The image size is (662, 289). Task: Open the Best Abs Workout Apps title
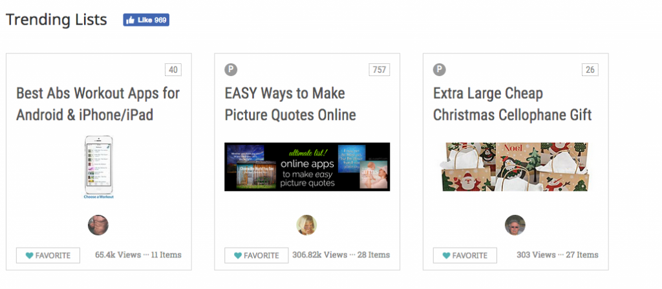98,104
